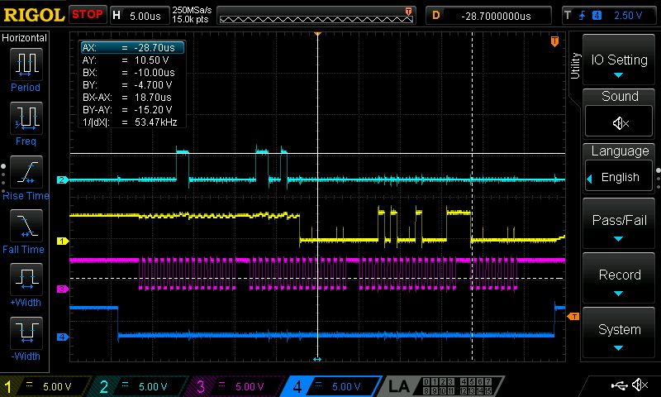Click the Sound mute speaker icon

tap(620, 123)
